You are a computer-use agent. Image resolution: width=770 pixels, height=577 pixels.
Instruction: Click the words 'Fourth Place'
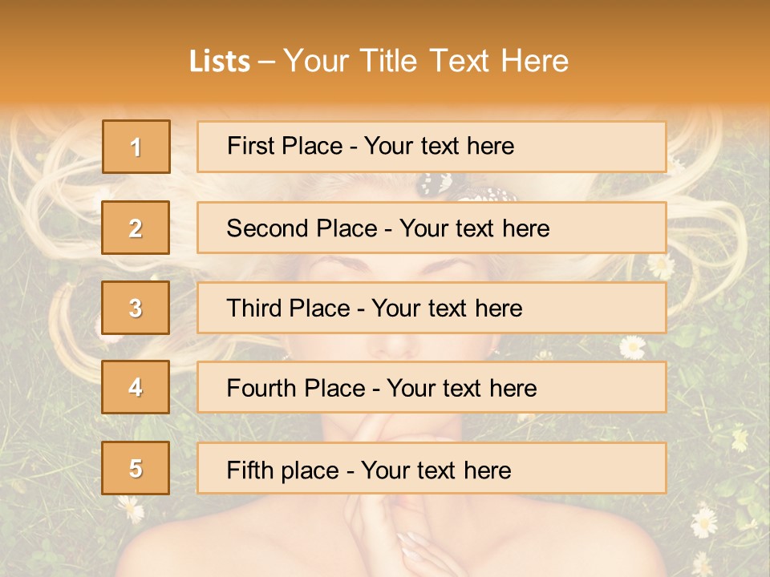296,388
